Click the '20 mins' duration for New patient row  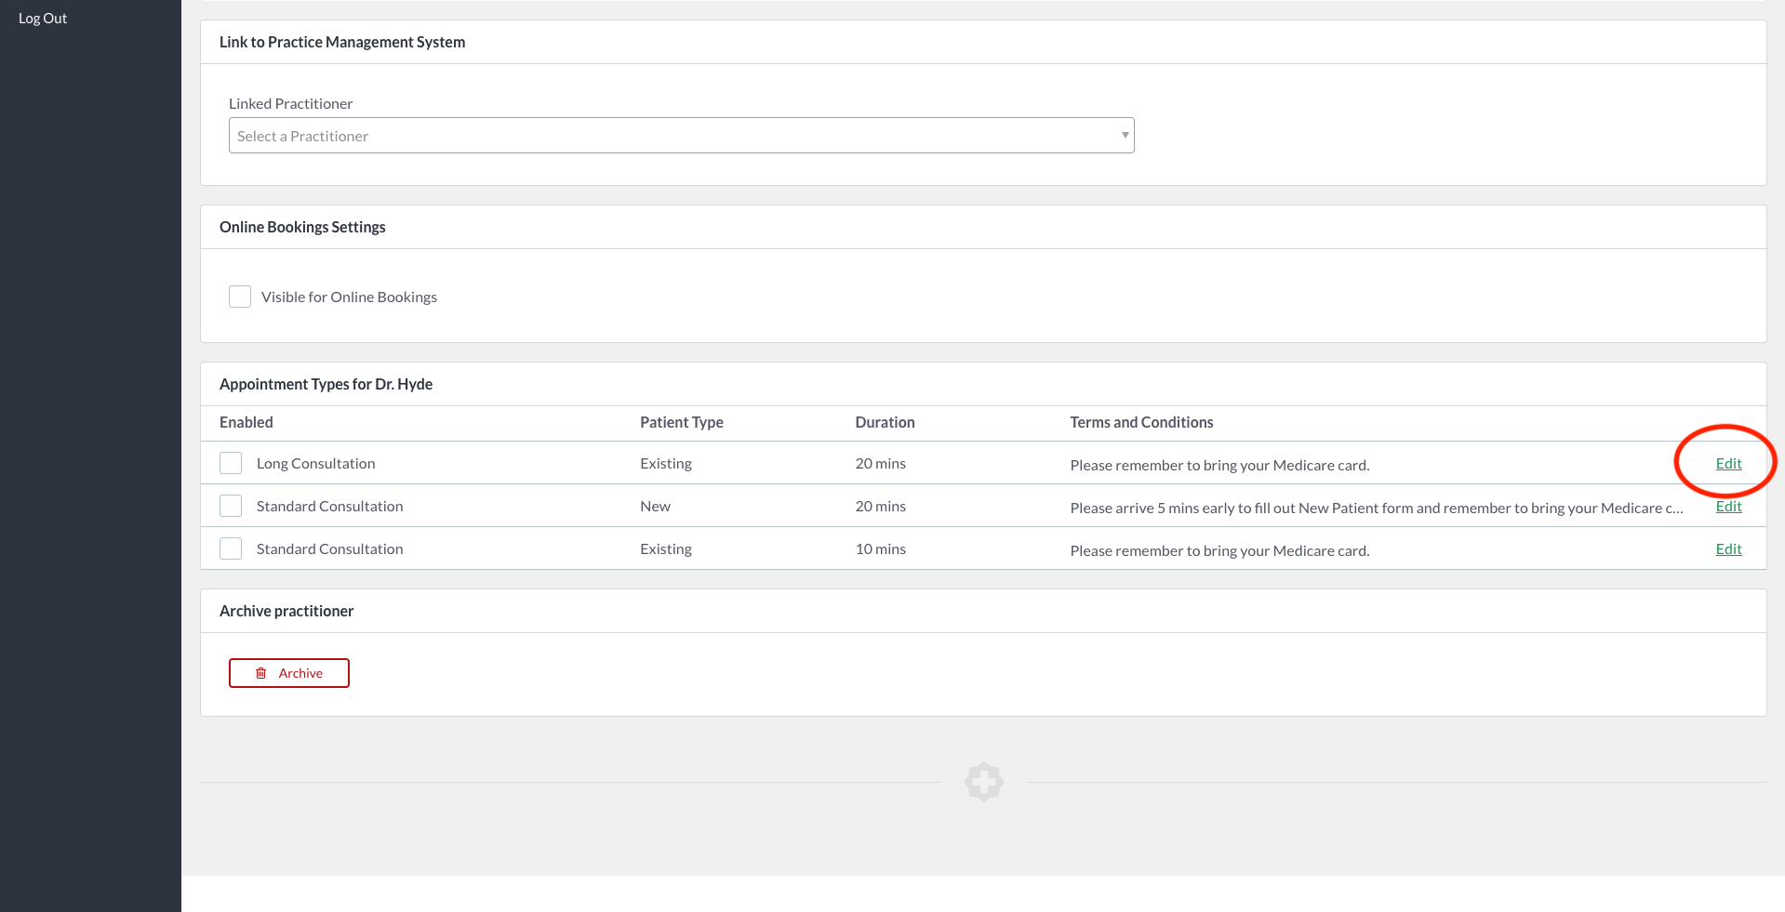(880, 506)
